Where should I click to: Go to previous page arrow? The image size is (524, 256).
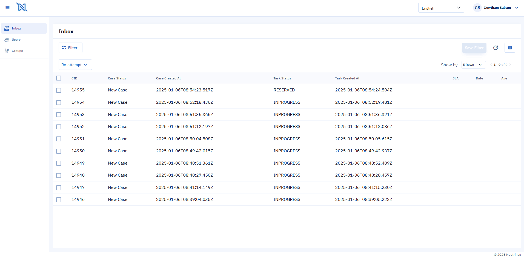(x=491, y=65)
